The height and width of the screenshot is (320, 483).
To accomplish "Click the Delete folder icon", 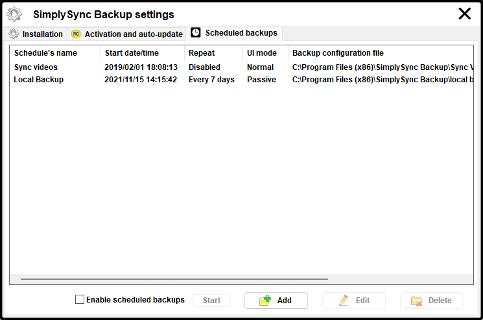I will 416,301.
